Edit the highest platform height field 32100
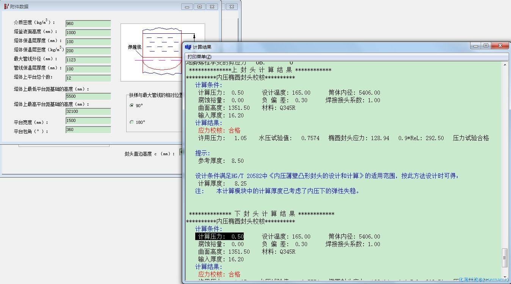Screen dimensions: 511x284 88,112
